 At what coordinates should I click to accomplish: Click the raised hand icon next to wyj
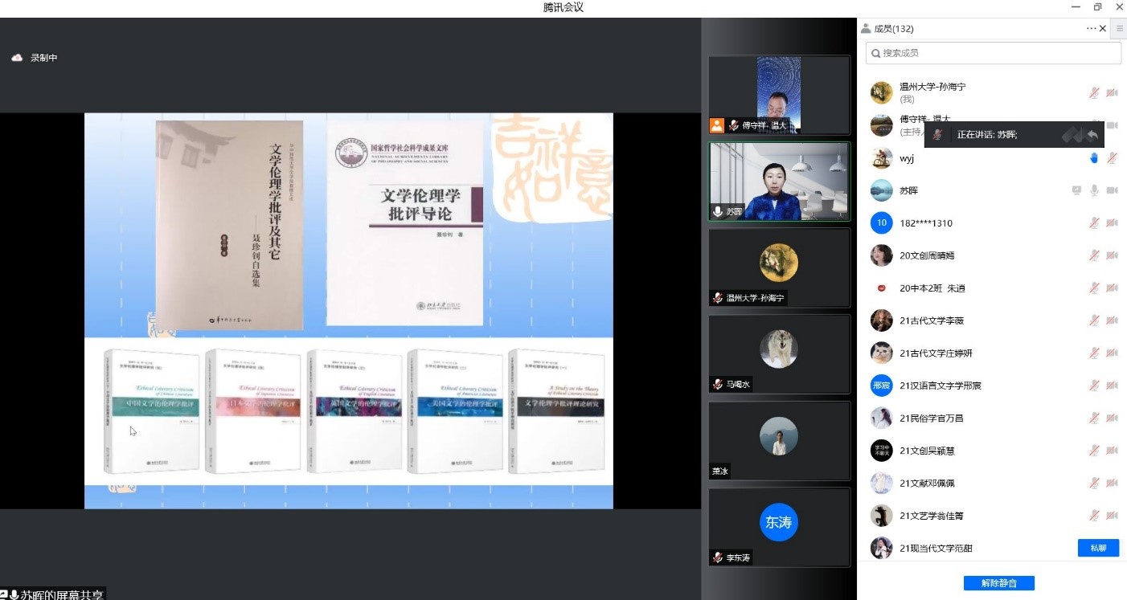pos(1094,158)
